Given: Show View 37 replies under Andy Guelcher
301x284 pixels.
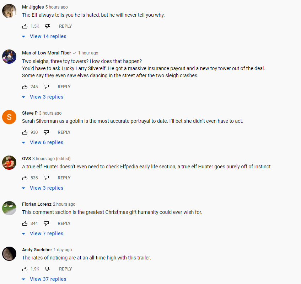Looking at the screenshot, I should point(44,279).
